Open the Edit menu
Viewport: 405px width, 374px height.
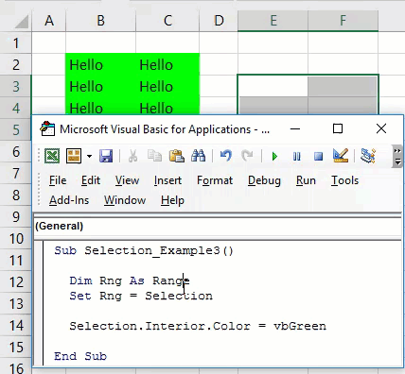pos(91,180)
